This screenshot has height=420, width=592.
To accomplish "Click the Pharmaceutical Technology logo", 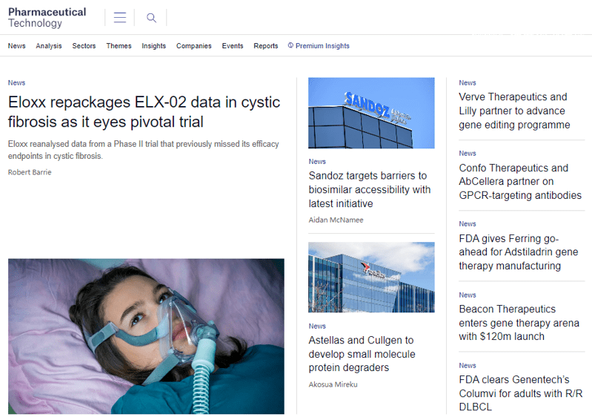I will coord(47,17).
